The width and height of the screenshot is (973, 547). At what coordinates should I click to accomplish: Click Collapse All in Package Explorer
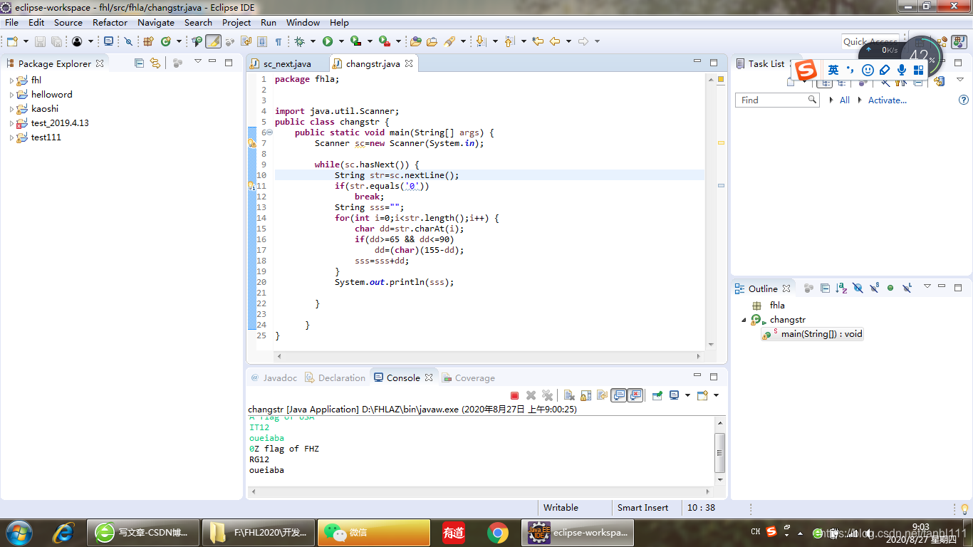click(x=139, y=63)
